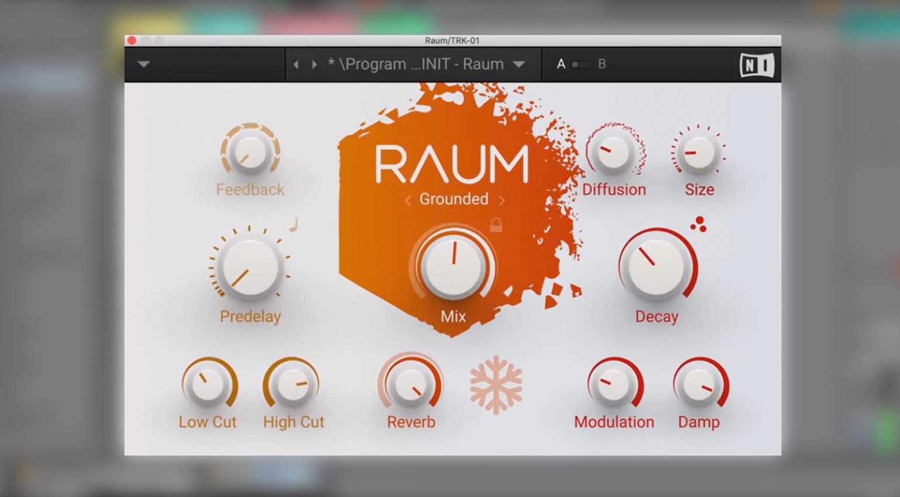
Task: Click the Reverb label
Action: click(411, 422)
